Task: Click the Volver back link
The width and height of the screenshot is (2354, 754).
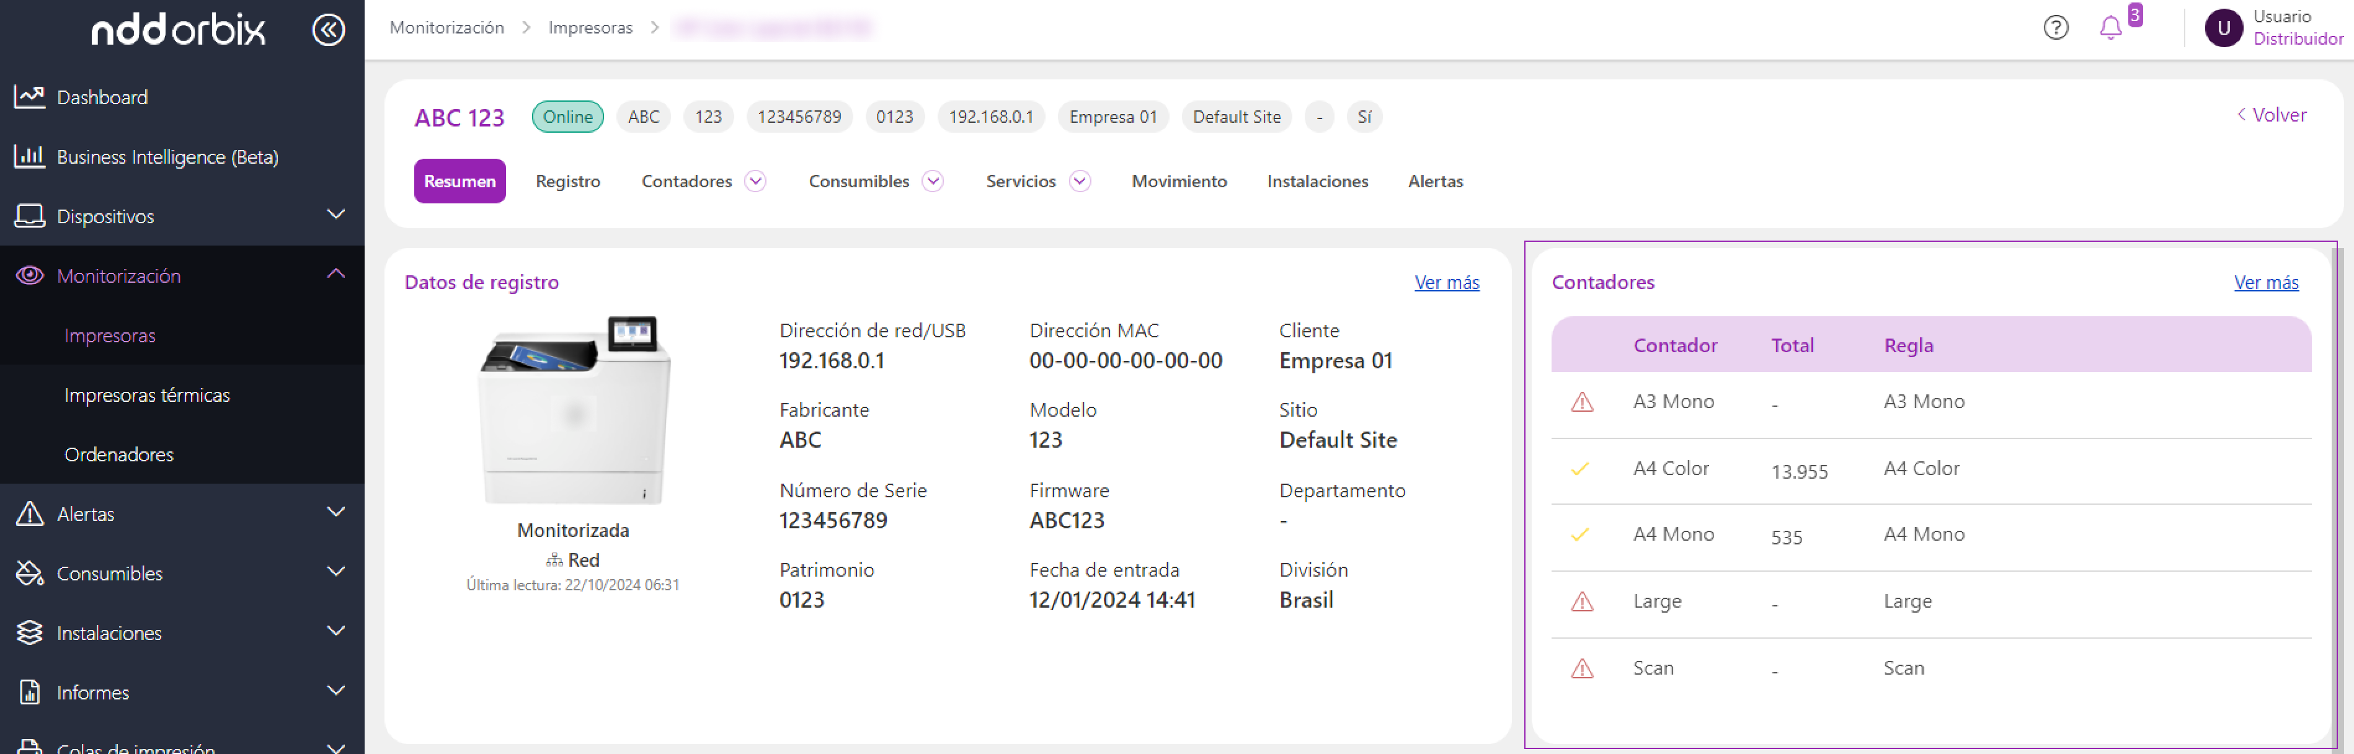Action: point(2272,115)
